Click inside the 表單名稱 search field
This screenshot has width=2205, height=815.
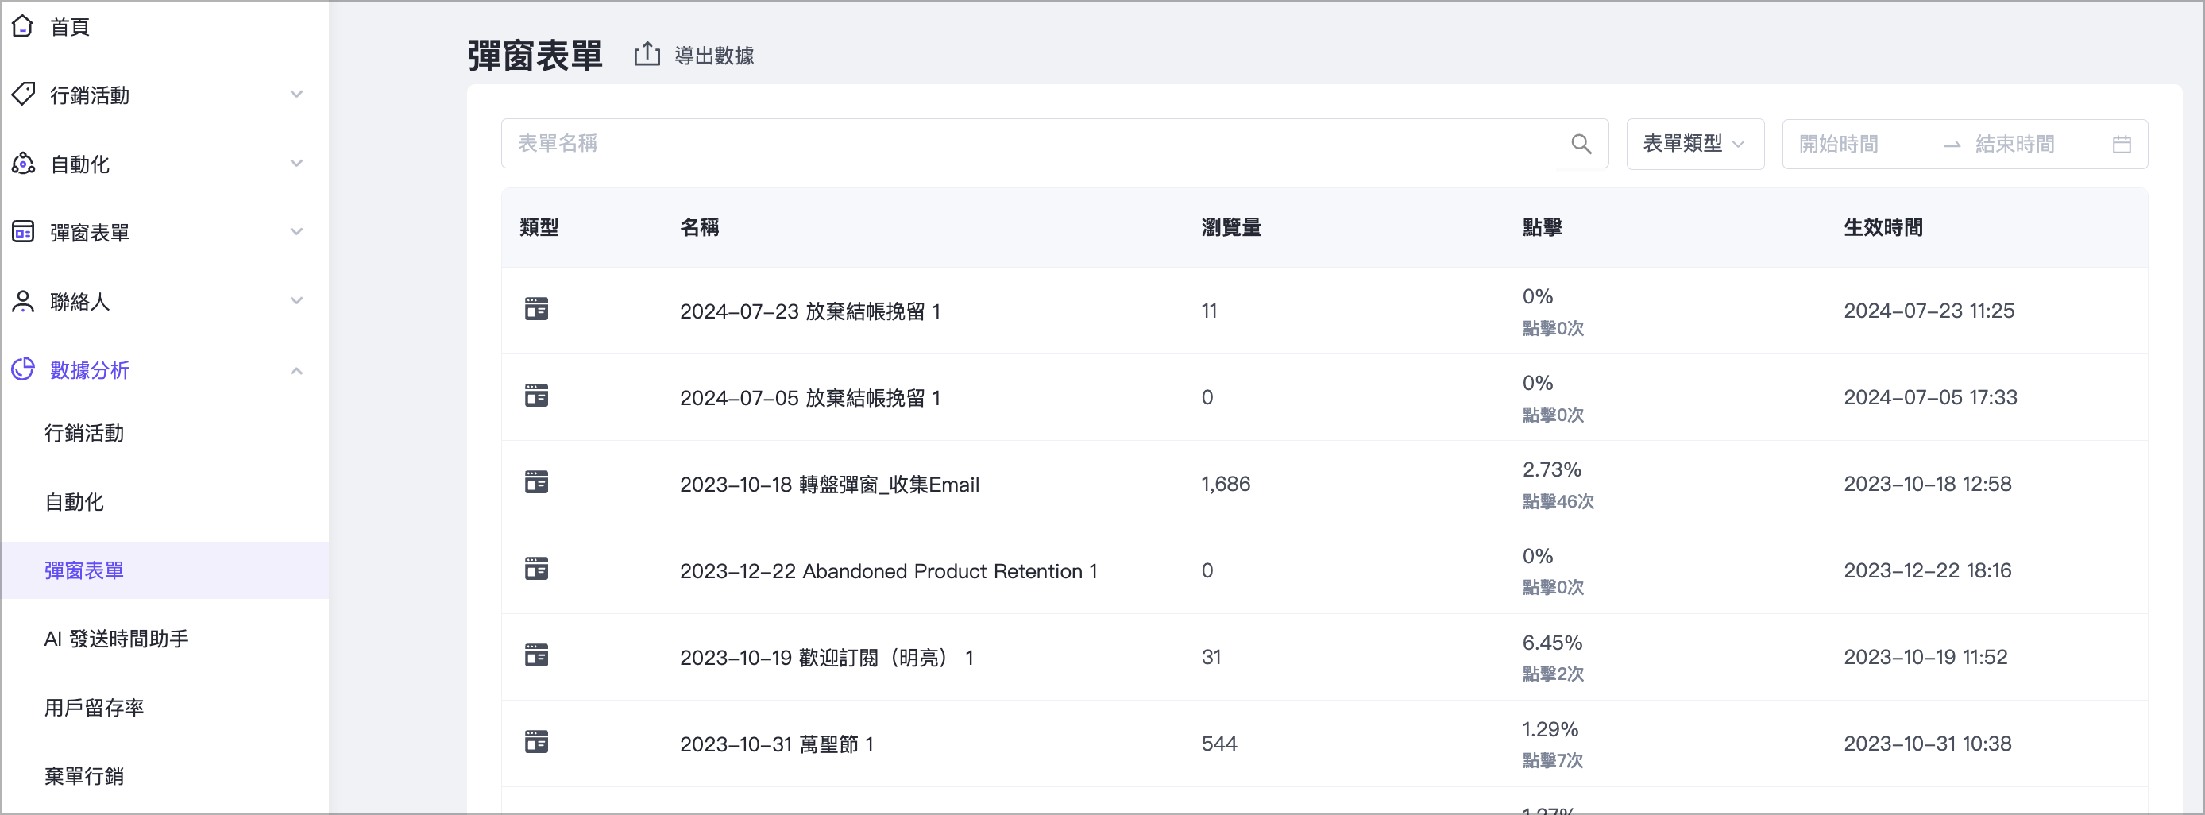click(941, 144)
